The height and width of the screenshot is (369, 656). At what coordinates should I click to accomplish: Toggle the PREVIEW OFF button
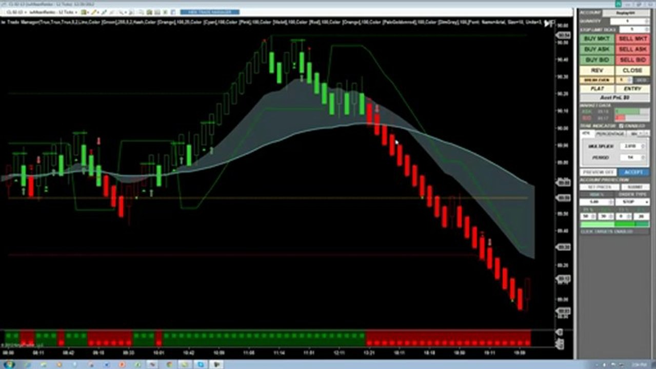[x=598, y=172]
